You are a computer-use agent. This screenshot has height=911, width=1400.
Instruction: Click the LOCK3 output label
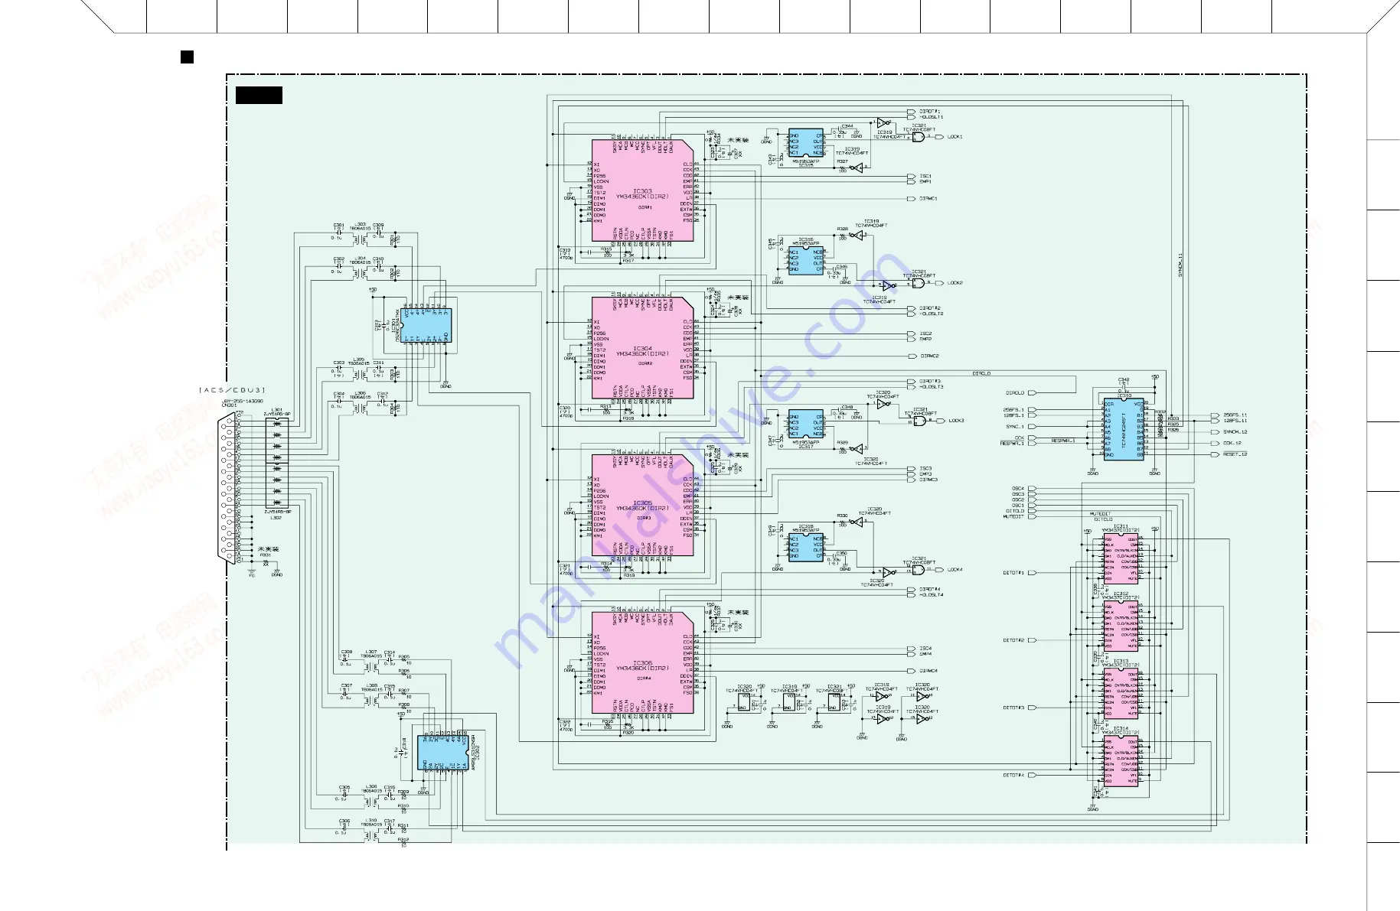pyautogui.click(x=956, y=421)
